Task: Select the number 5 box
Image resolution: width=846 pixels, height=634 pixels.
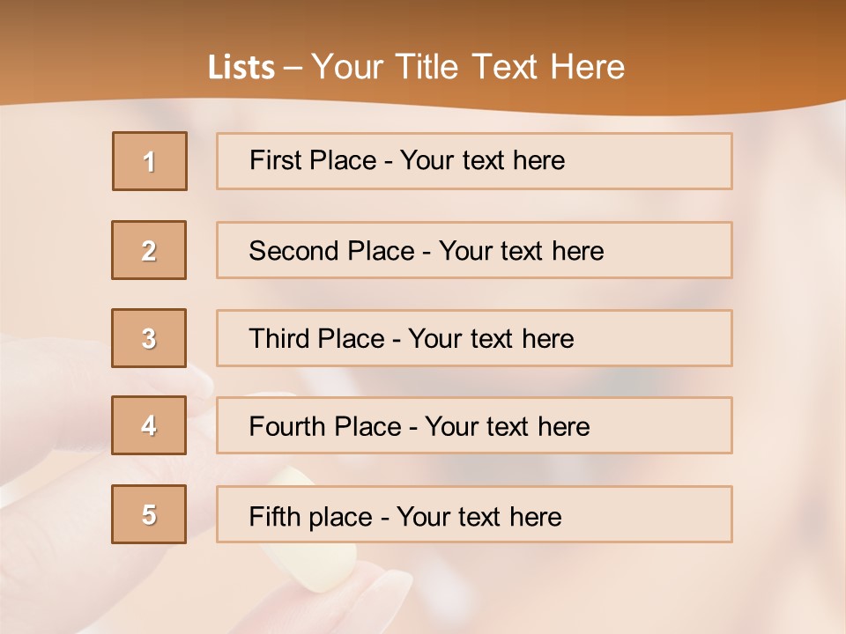Action: click(x=149, y=514)
